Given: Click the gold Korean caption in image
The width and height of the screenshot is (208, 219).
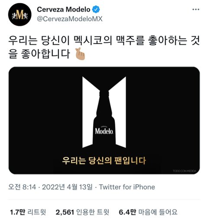Looking at the screenshot, I should (104, 161).
